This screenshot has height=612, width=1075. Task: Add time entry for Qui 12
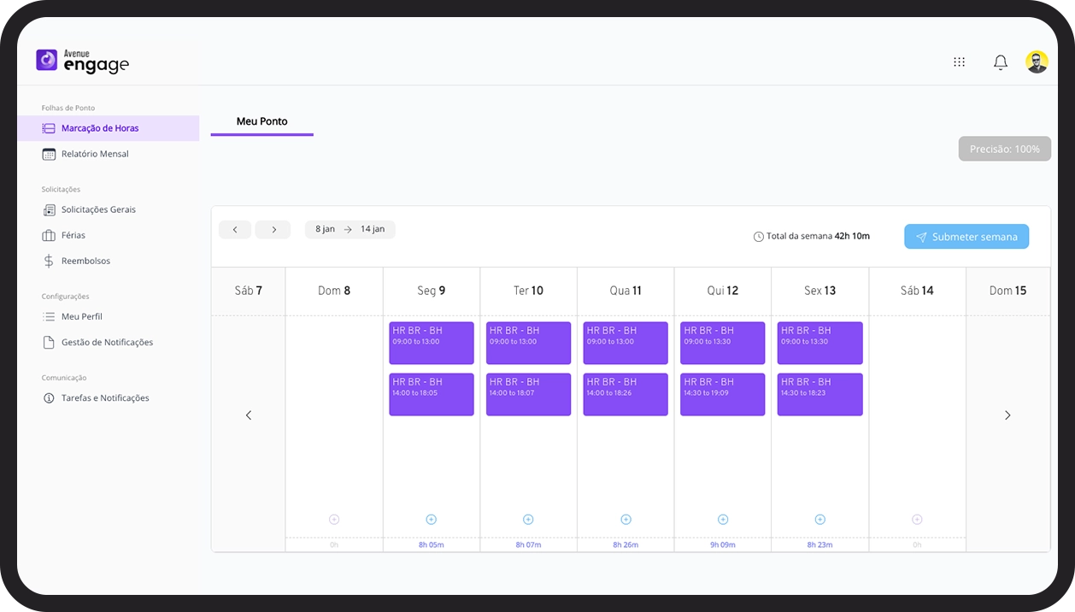click(x=723, y=519)
